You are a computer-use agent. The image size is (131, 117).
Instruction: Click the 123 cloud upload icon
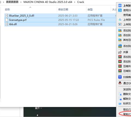point(120,5)
